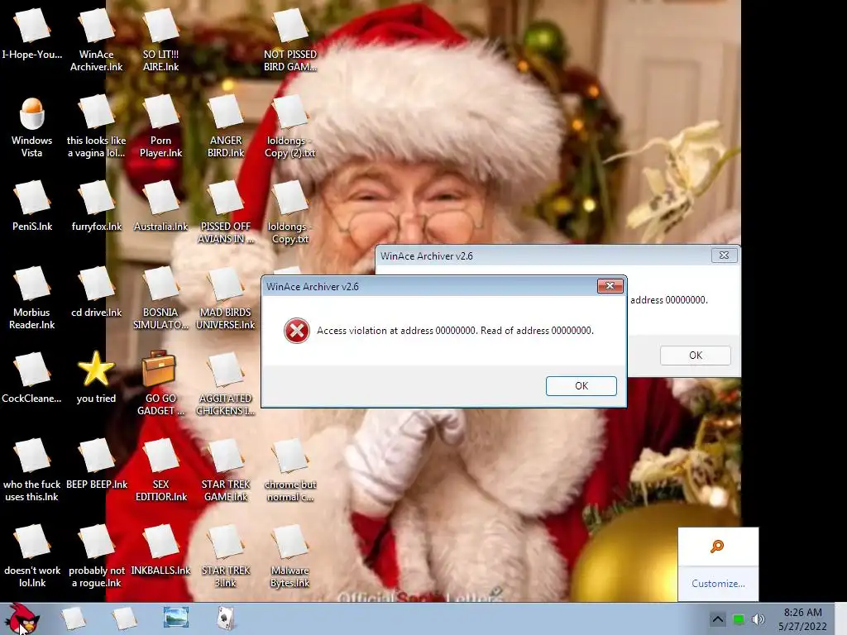847x635 pixels.
Task: Select the Malware Bytes.lnk icon
Action: click(290, 556)
